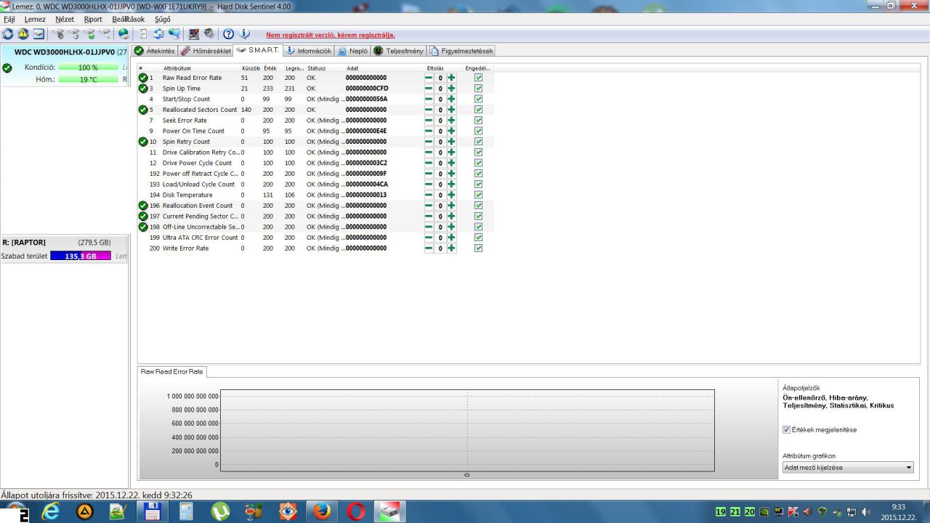Image resolution: width=930 pixels, height=523 pixels.
Task: Increase offset for Raw Read Error Rate
Action: click(x=451, y=78)
